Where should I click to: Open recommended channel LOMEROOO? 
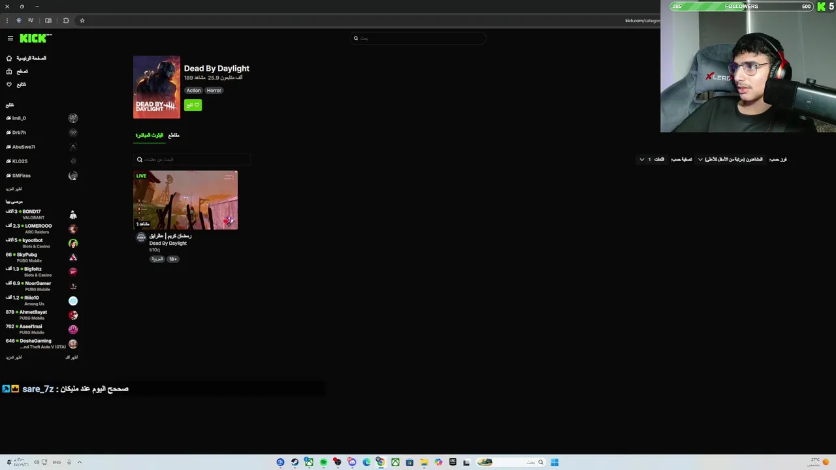point(42,228)
